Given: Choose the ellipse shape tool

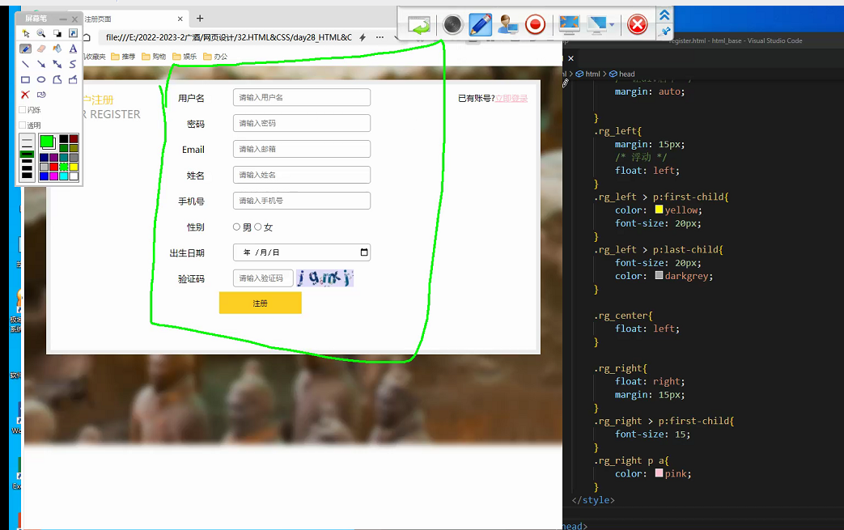Looking at the screenshot, I should point(41,79).
